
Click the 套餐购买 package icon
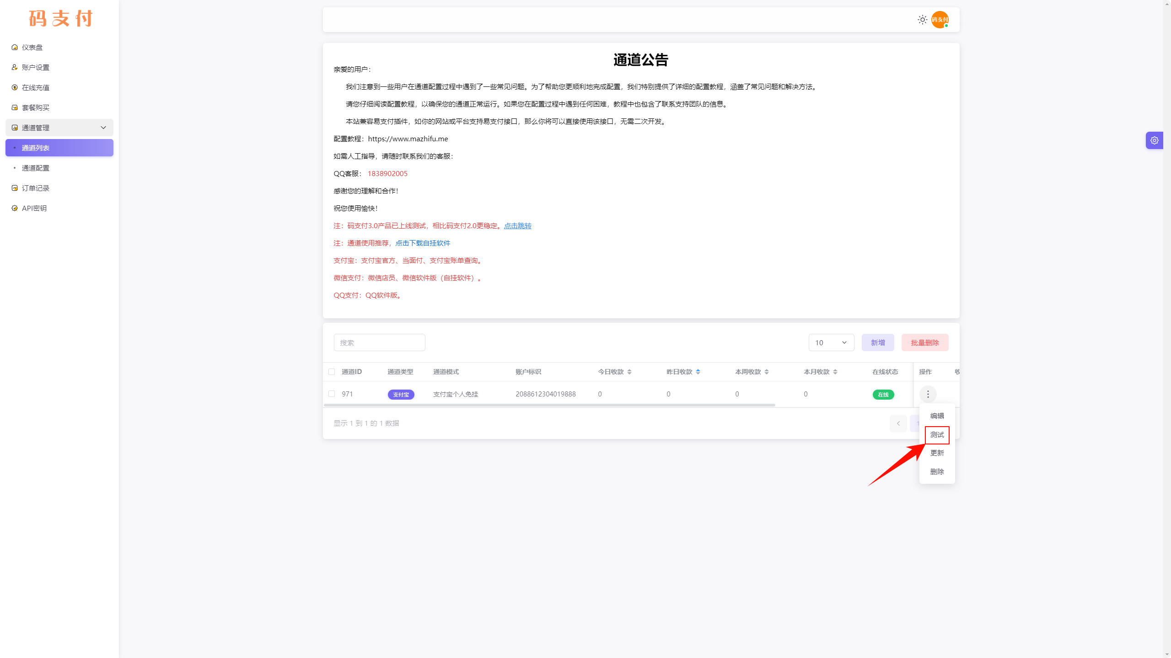[x=15, y=107]
